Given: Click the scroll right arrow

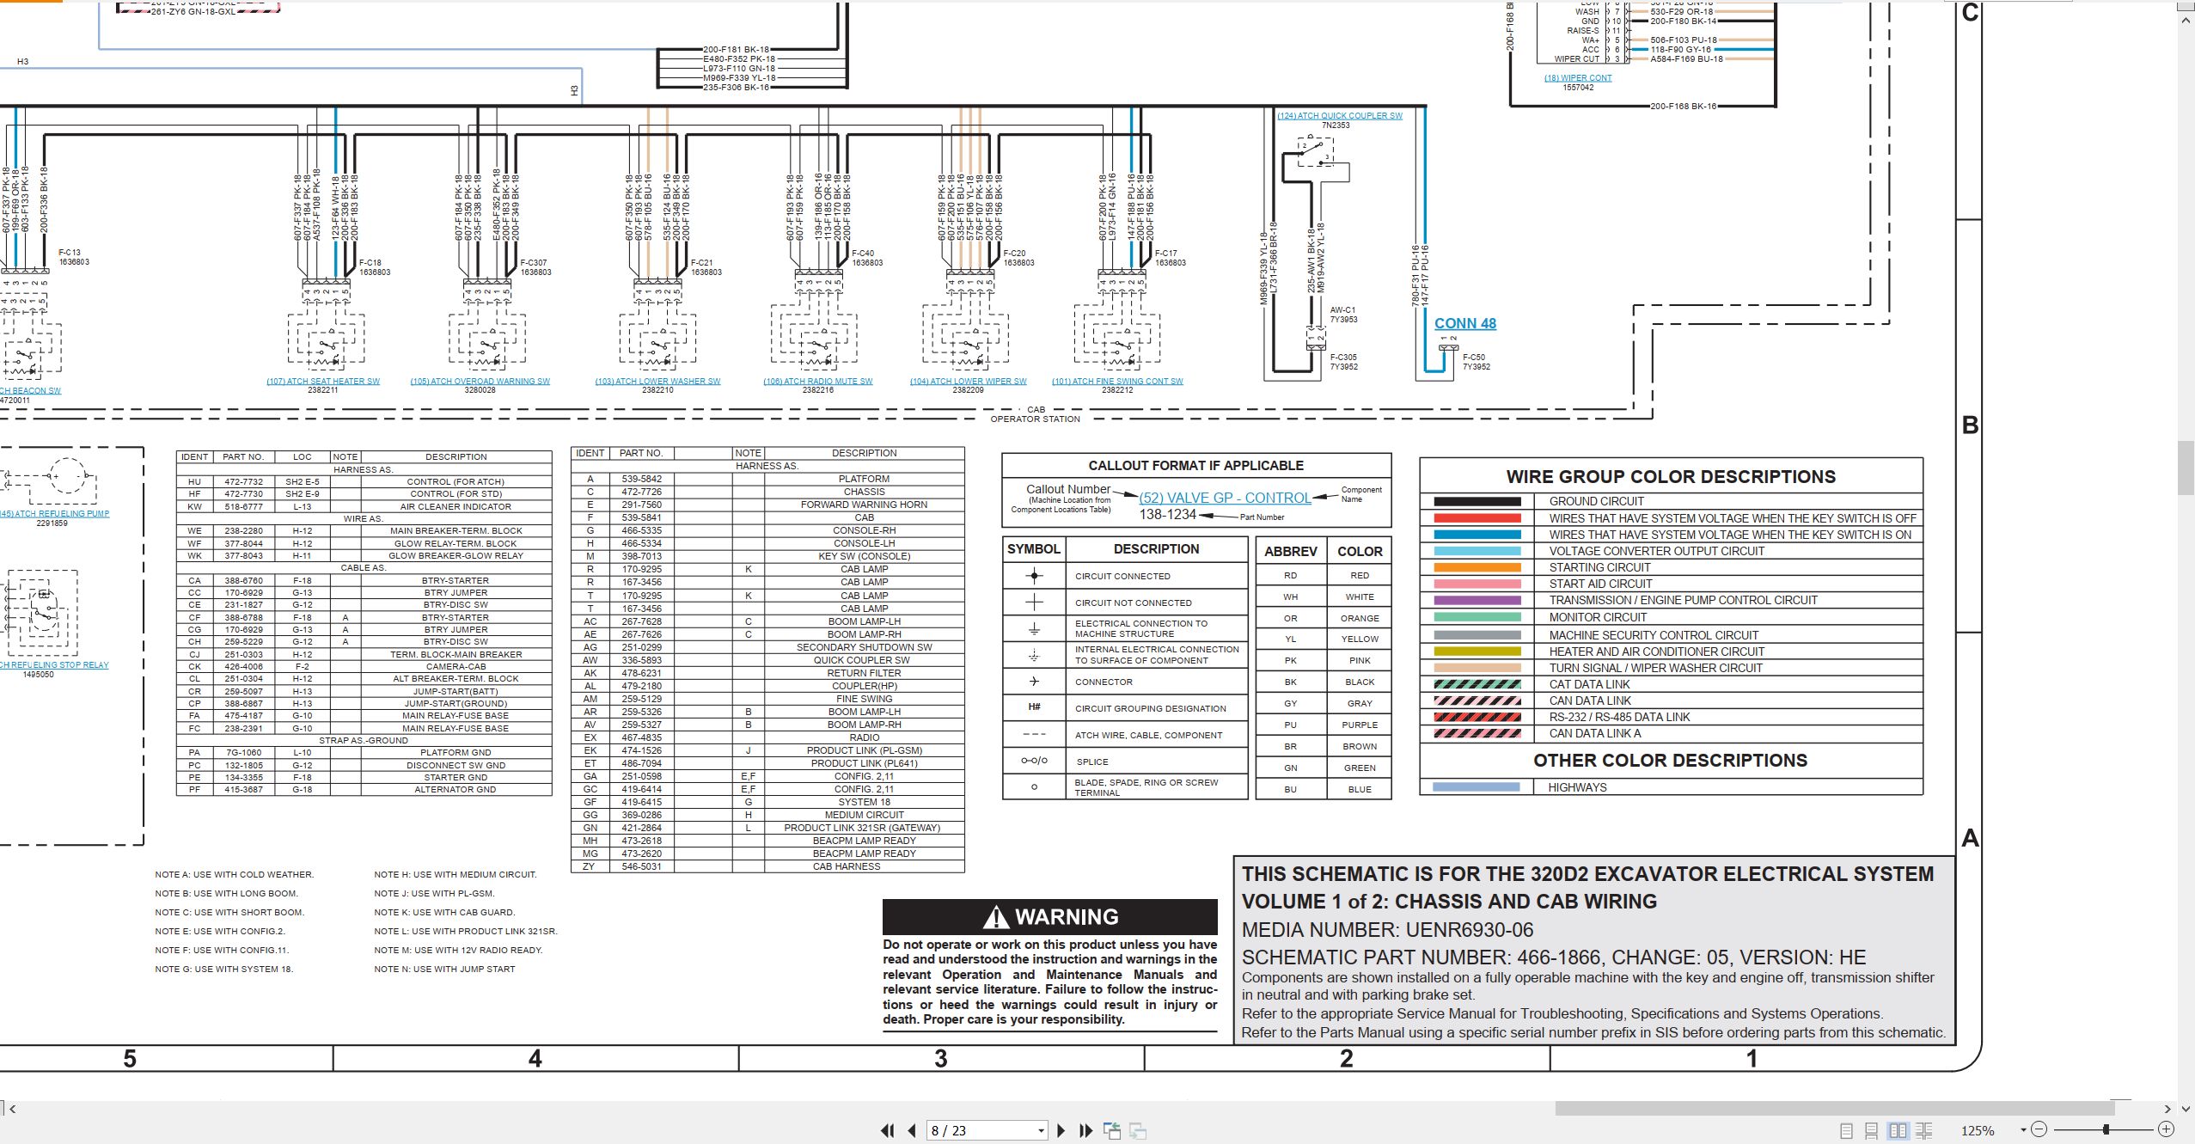Looking at the screenshot, I should (x=2167, y=1109).
